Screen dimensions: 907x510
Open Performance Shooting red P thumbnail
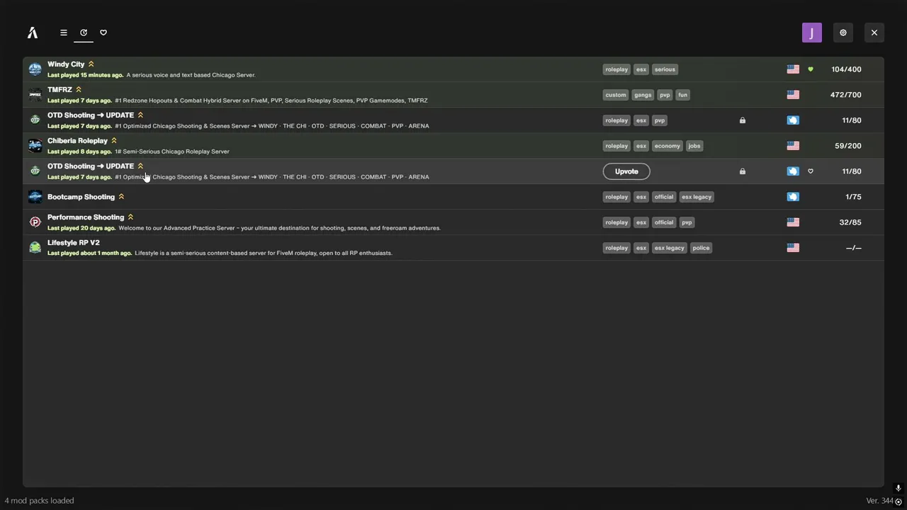tap(35, 222)
